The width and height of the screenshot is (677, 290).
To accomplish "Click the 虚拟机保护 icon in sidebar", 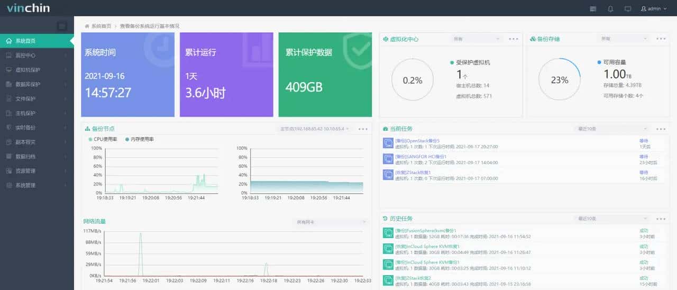I will click(9, 69).
